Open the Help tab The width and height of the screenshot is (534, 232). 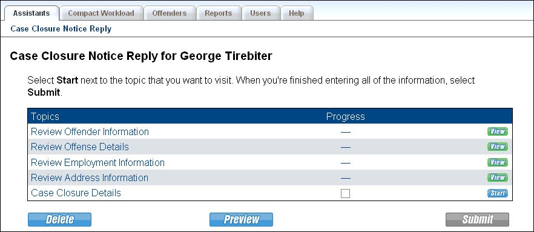pyautogui.click(x=296, y=13)
